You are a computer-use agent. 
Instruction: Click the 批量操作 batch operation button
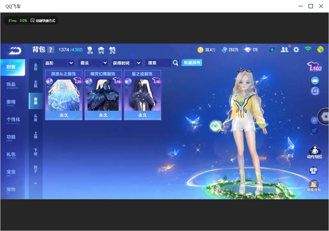(192, 63)
